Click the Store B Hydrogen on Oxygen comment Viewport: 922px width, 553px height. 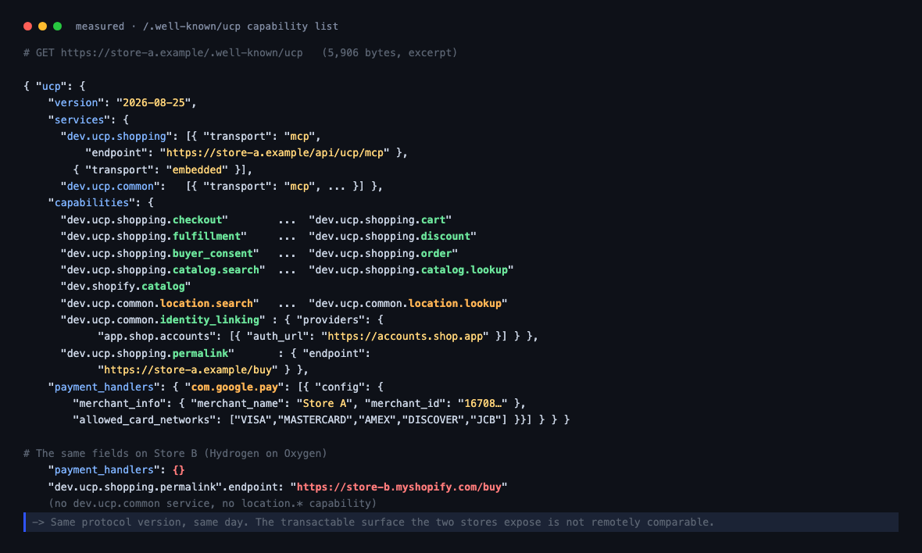click(x=175, y=454)
